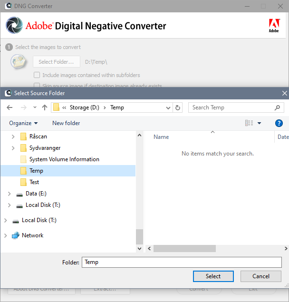289x302 pixels.
Task: Create a new folder
Action: coord(66,123)
